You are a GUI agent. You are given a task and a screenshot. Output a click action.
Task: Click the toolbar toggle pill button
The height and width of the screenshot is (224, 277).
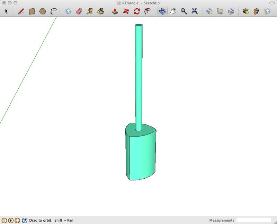(x=272, y=3)
